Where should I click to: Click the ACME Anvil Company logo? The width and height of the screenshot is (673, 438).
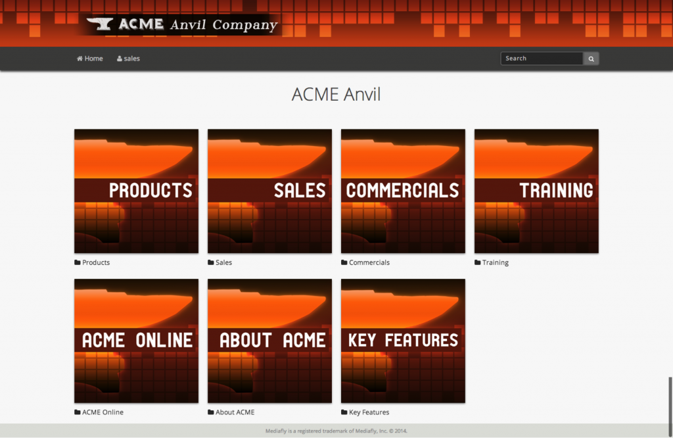point(183,25)
